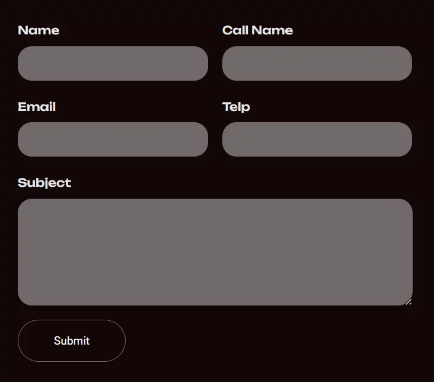Focus the Subject text area
The width and height of the screenshot is (434, 382).
pos(215,252)
